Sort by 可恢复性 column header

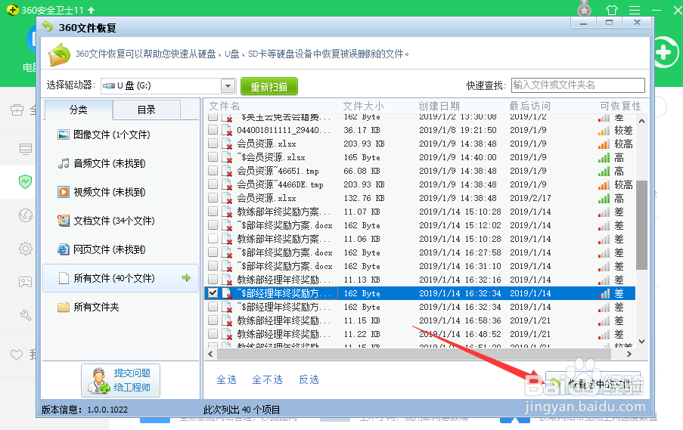click(x=620, y=106)
